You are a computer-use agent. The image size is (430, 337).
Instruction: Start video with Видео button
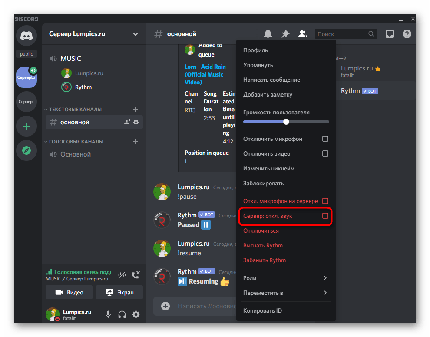[x=69, y=292]
